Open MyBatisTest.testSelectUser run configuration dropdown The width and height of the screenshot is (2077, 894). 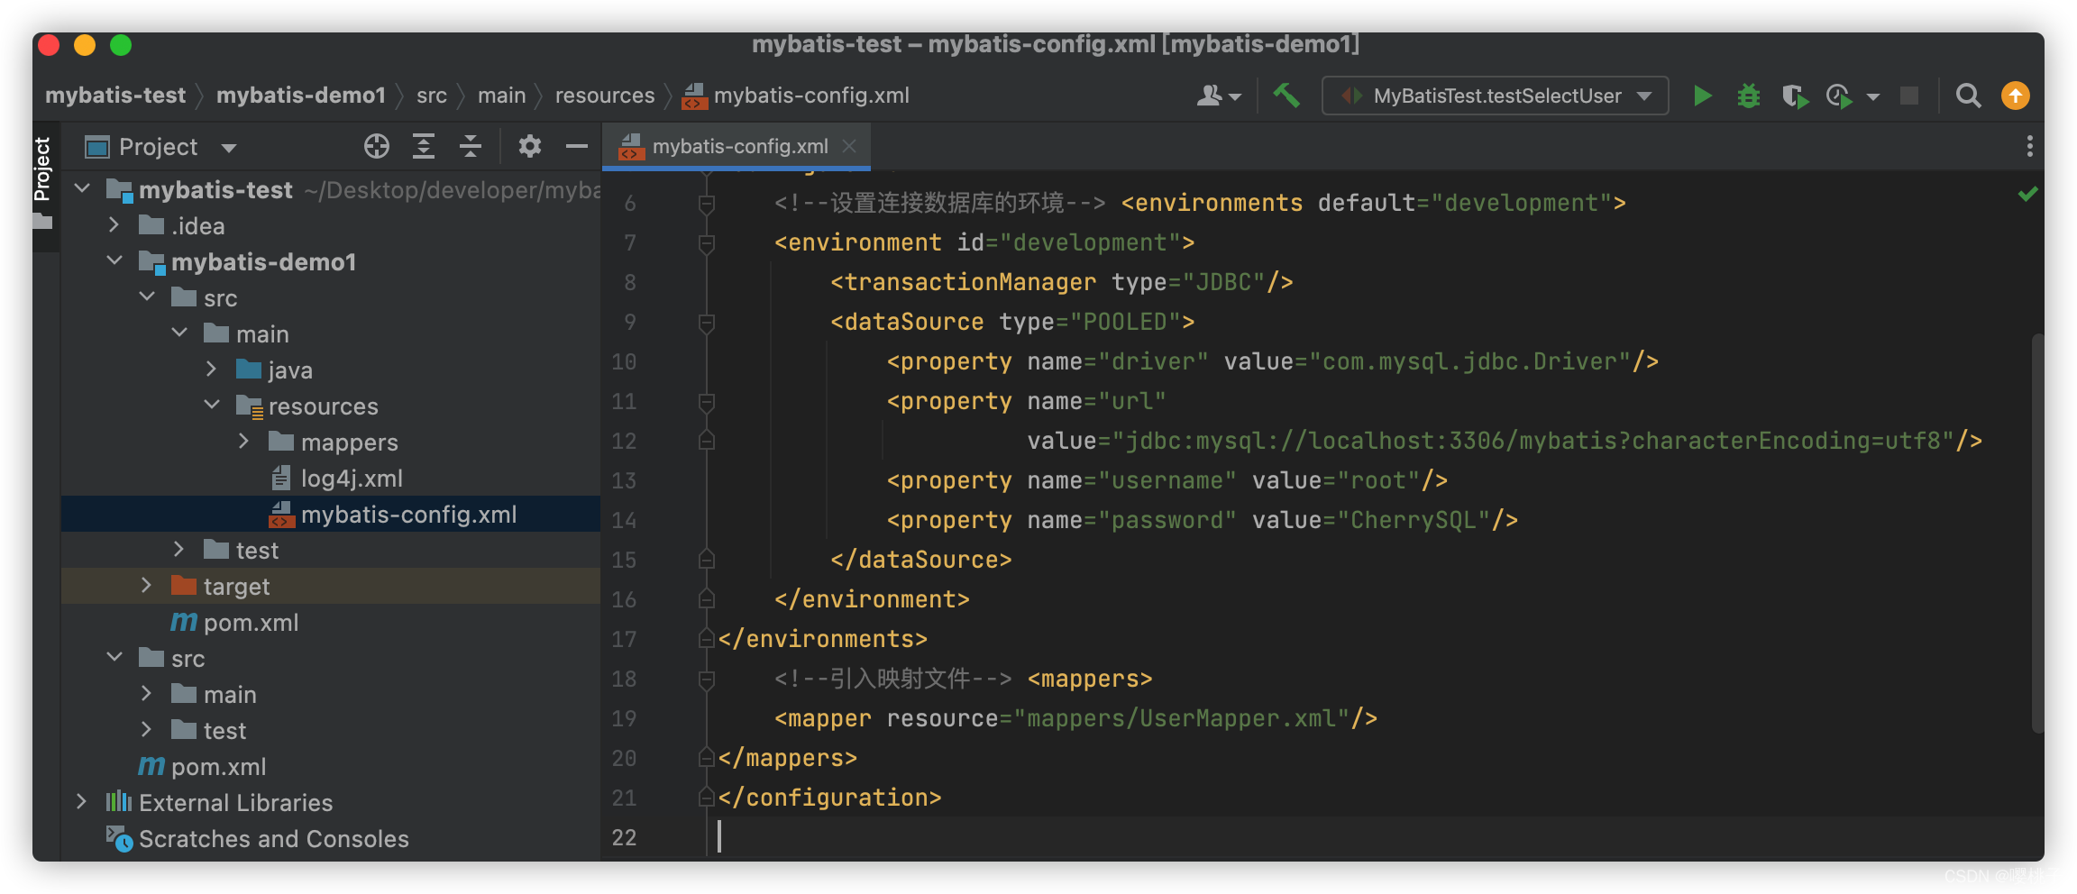pos(1495,96)
